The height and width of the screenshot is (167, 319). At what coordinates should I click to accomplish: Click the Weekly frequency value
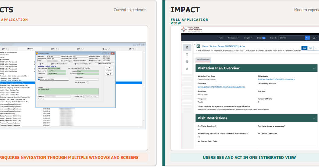point(200,102)
